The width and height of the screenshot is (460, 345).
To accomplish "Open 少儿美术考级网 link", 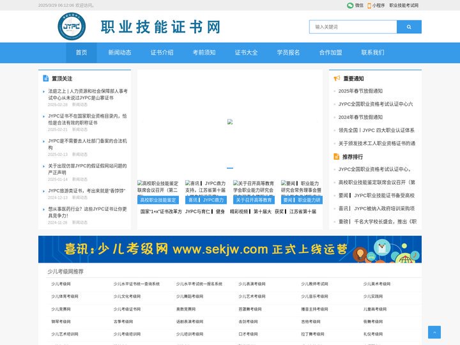I will (x=377, y=284).
